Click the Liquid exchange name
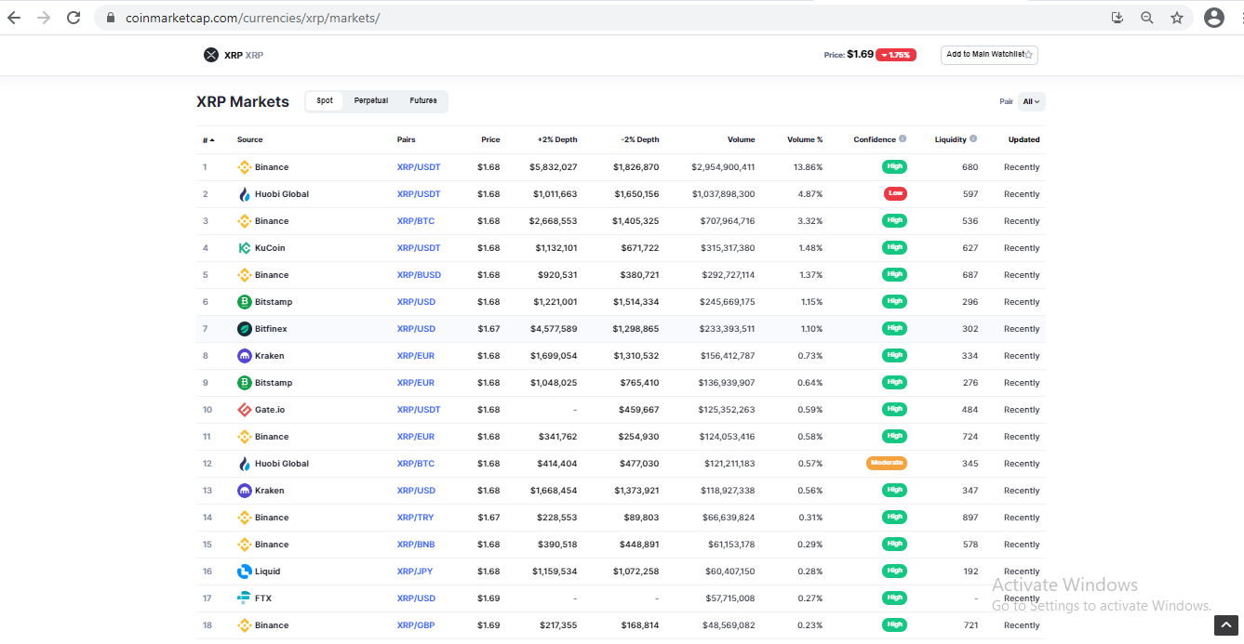Screen dimensions: 1244x644 pos(267,572)
